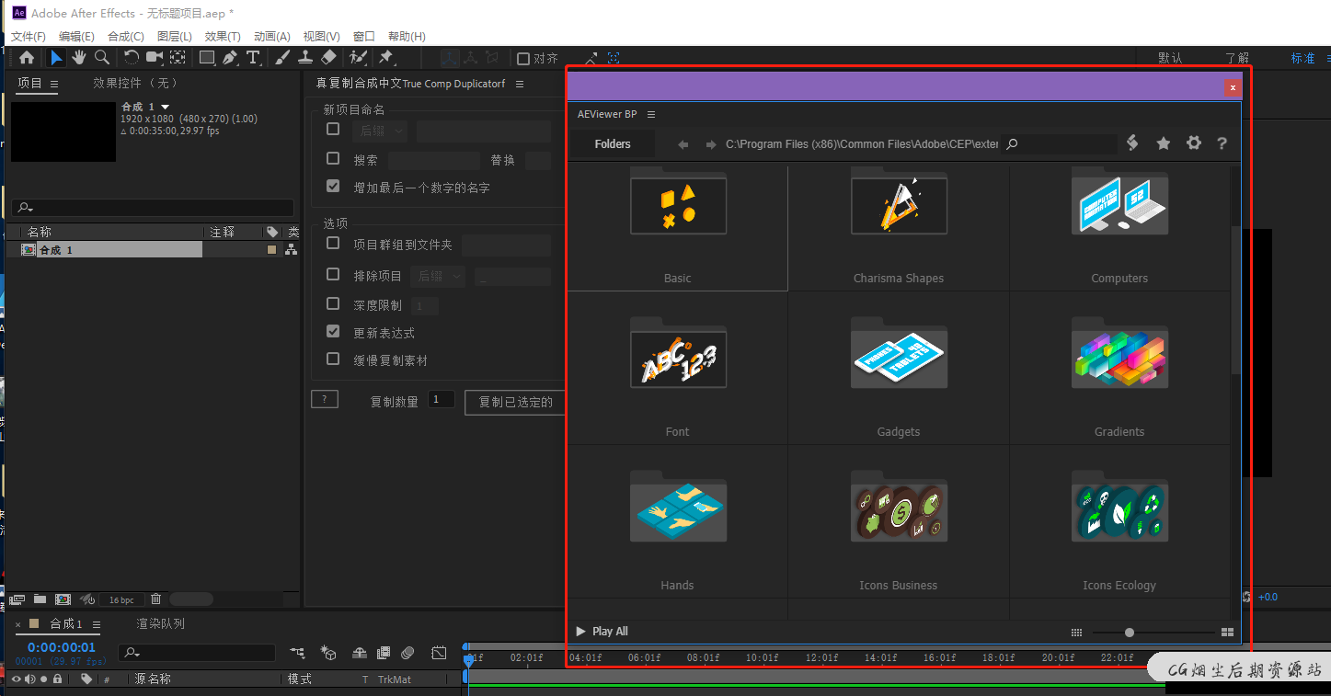Select the Roto Brush tool
This screenshot has width=1331, height=696.
click(358, 58)
